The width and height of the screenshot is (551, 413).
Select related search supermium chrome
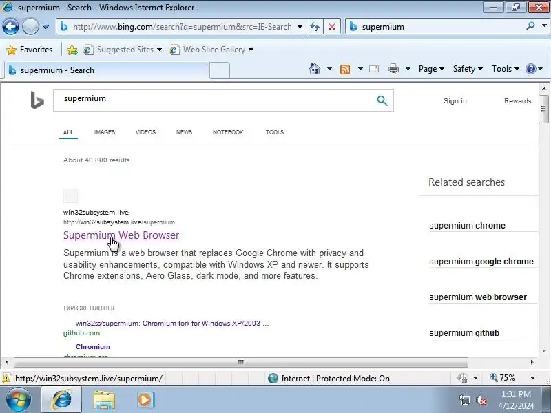pyautogui.click(x=467, y=226)
